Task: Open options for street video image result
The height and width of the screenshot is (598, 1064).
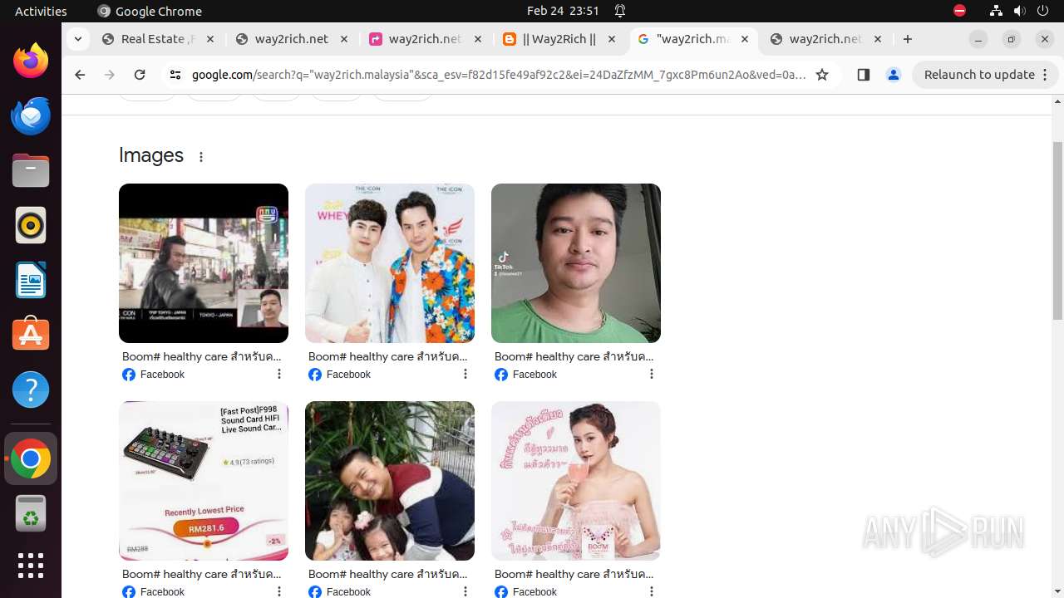Action: point(279,375)
